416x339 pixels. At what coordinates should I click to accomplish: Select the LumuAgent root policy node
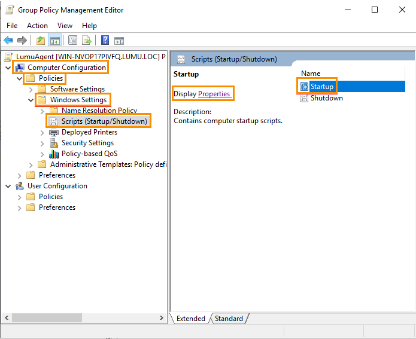pos(91,57)
